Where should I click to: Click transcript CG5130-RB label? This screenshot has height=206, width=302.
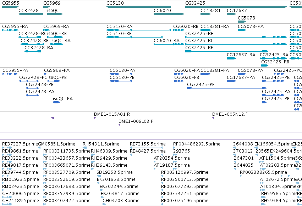[x=119, y=33]
